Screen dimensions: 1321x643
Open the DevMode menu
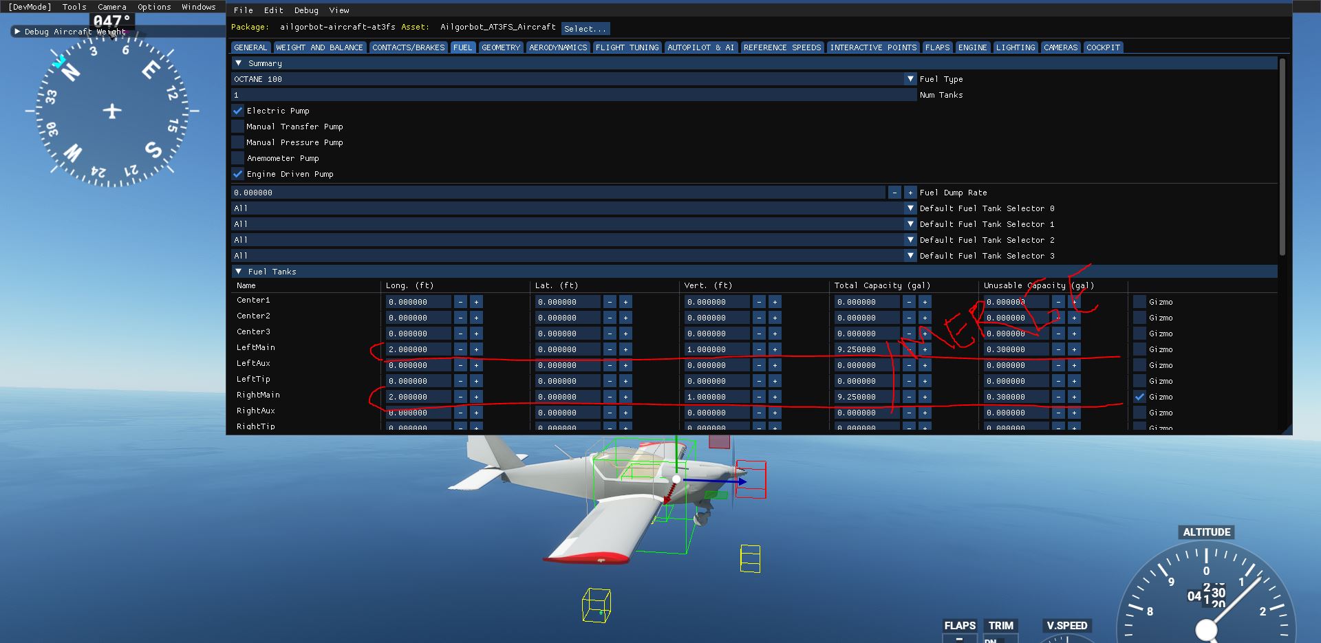tap(30, 7)
